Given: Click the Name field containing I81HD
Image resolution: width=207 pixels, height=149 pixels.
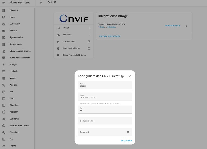Looking at the screenshot, I should (105, 85).
